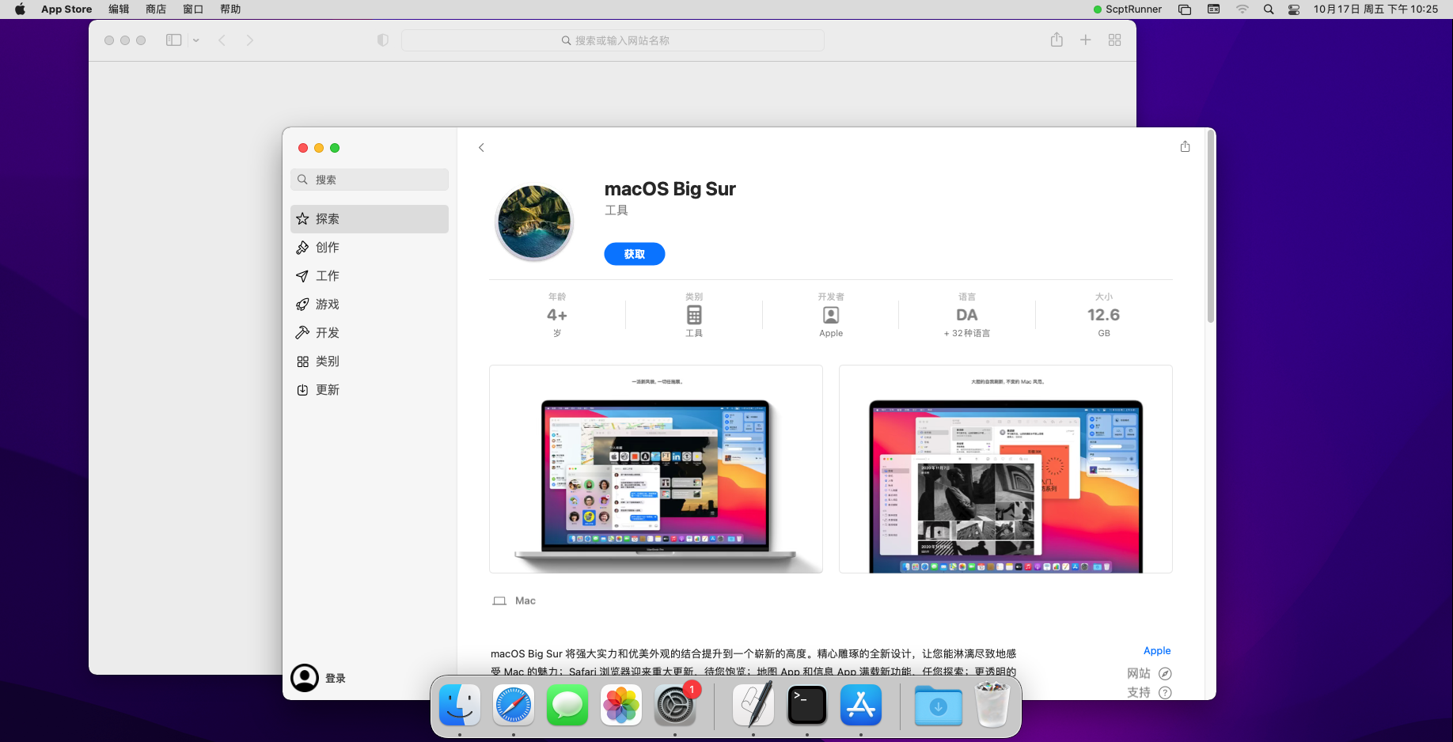The image size is (1453, 742).
Task: Open the App Store menu in menu bar
Action: click(66, 9)
